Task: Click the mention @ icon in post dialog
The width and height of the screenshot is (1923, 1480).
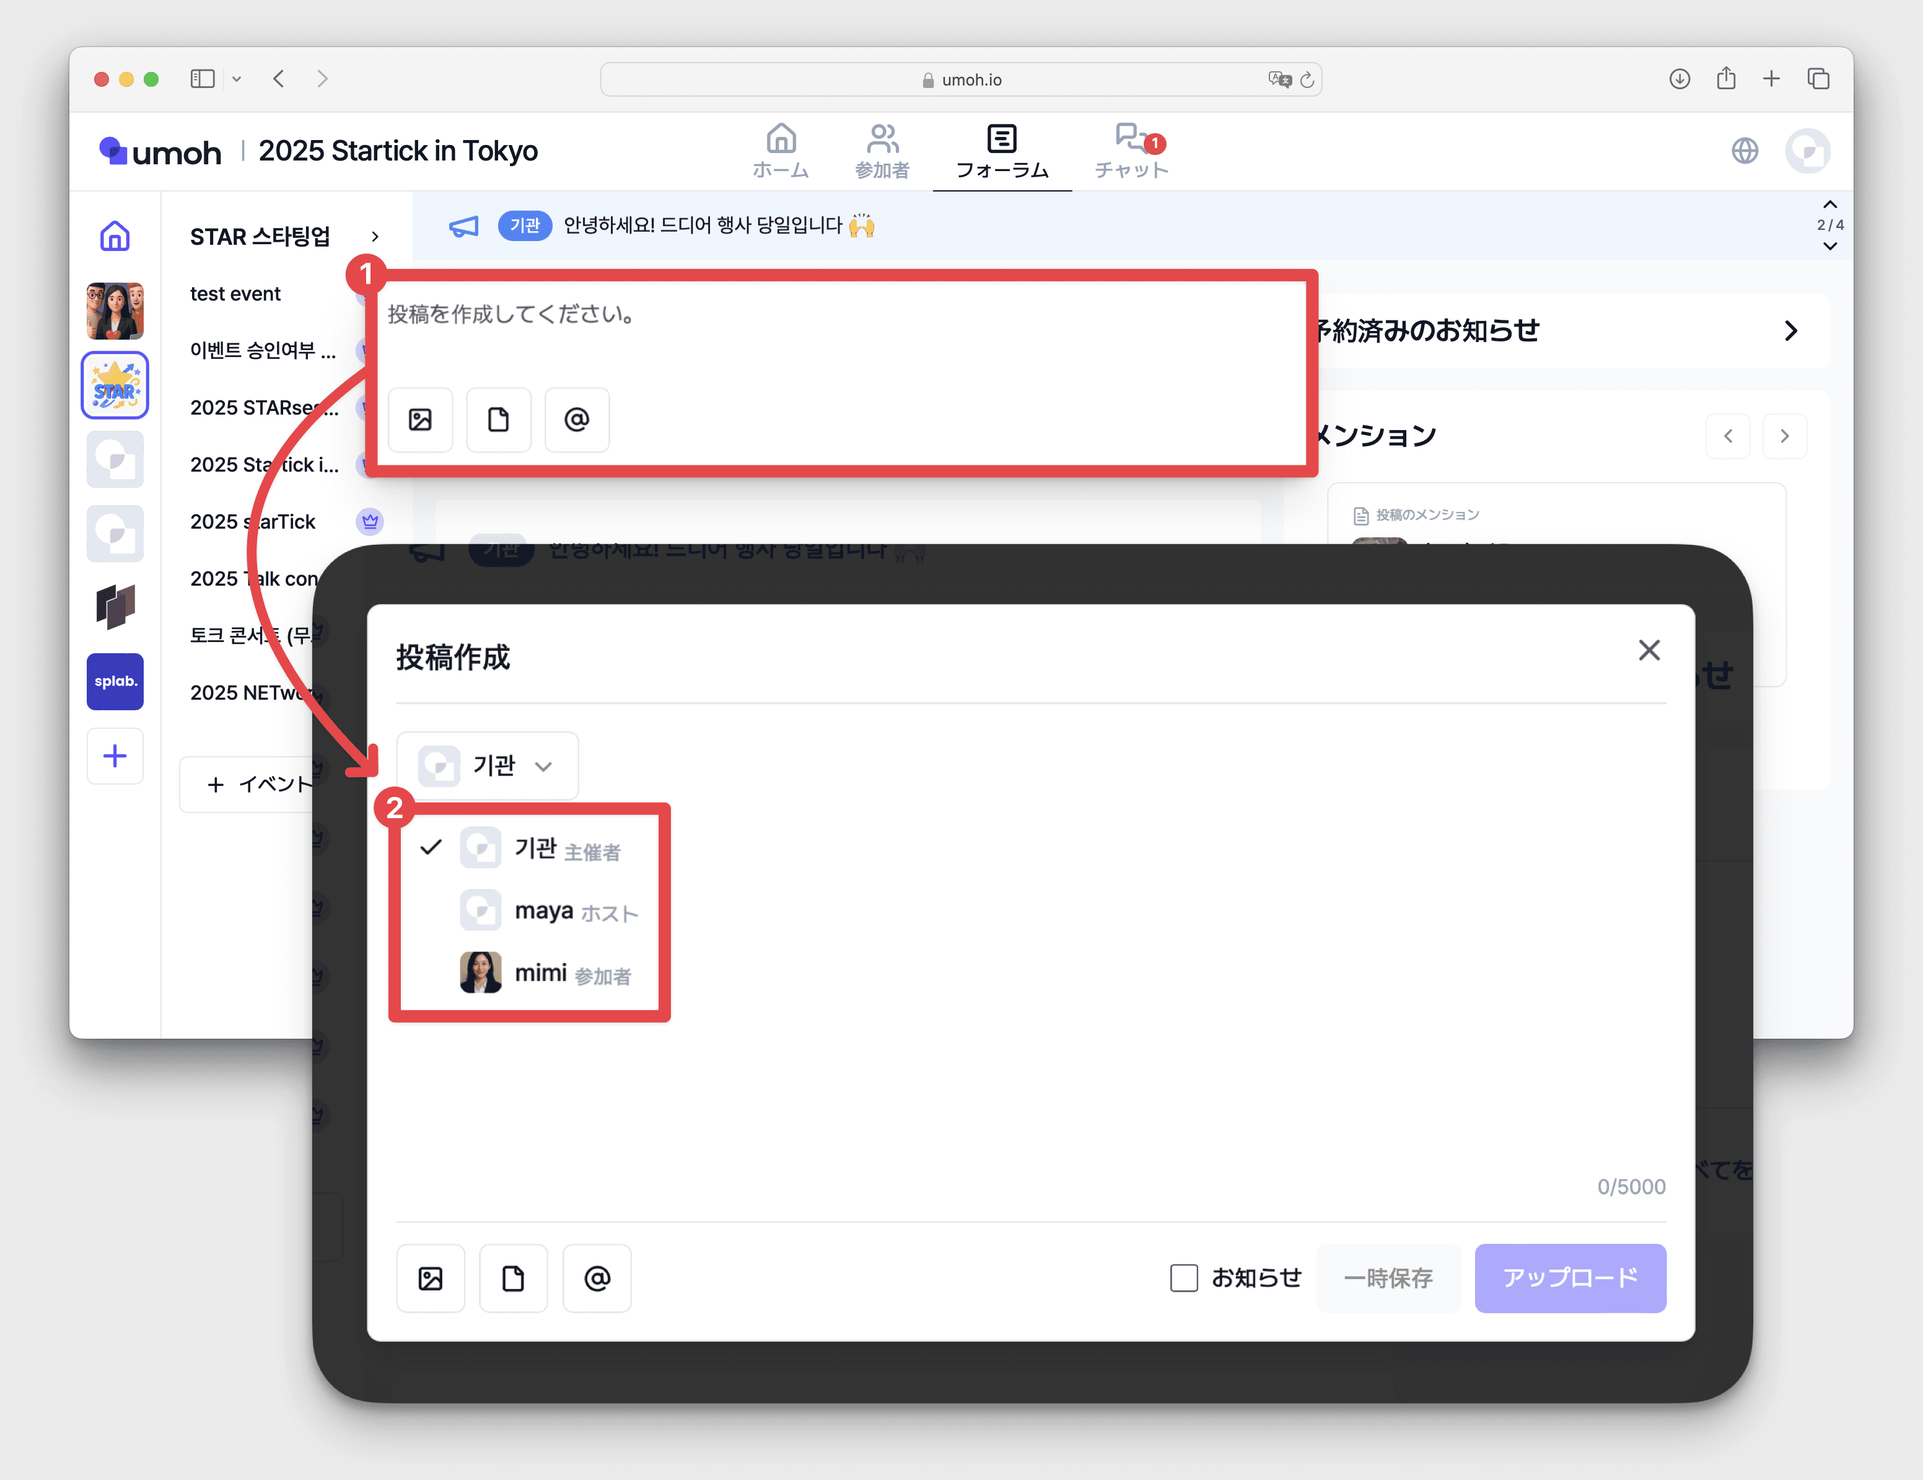Action: [597, 1277]
